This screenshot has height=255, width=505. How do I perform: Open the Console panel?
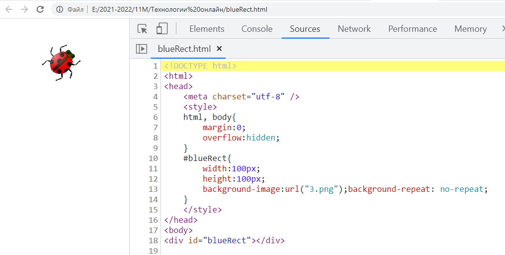pos(257,29)
